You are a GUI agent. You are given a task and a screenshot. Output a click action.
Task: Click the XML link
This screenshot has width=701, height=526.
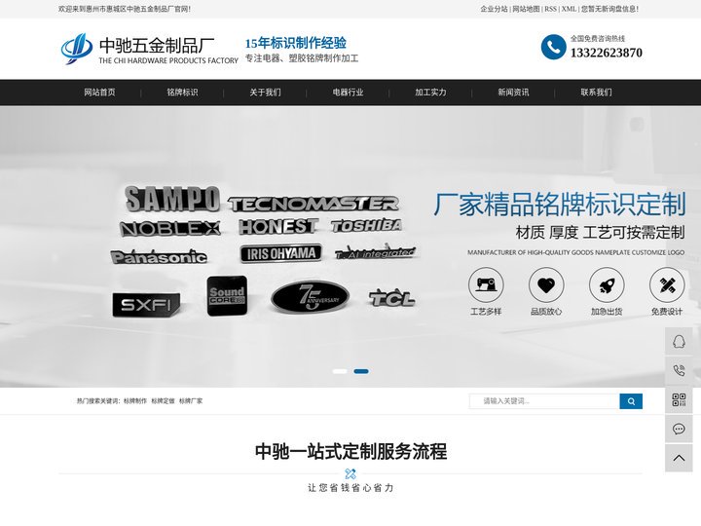[569, 9]
